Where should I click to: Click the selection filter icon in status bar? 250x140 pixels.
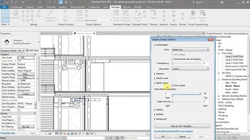(234, 138)
